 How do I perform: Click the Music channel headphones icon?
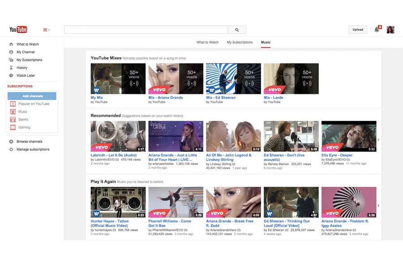click(x=13, y=112)
